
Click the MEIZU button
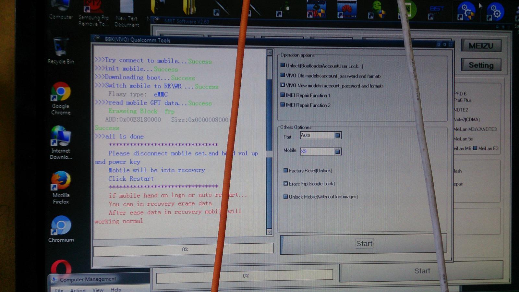(481, 46)
